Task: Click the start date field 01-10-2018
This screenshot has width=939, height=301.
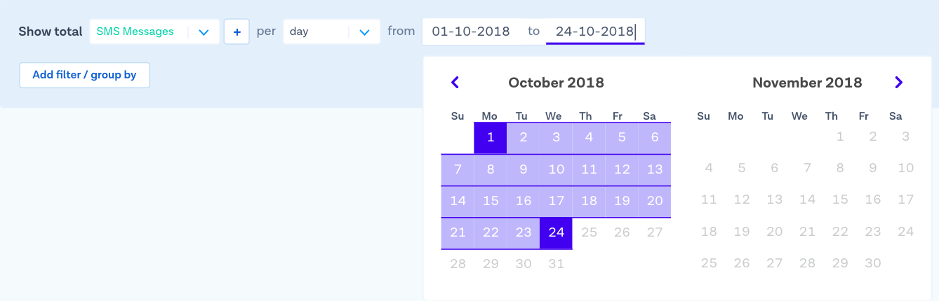Action: (x=471, y=31)
